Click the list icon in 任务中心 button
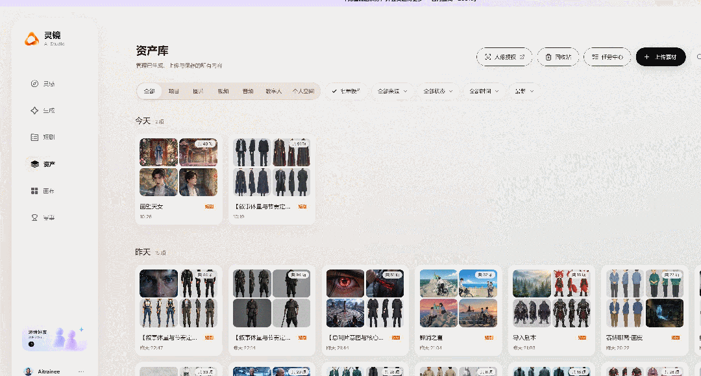Image resolution: width=701 pixels, height=376 pixels. pyautogui.click(x=595, y=56)
